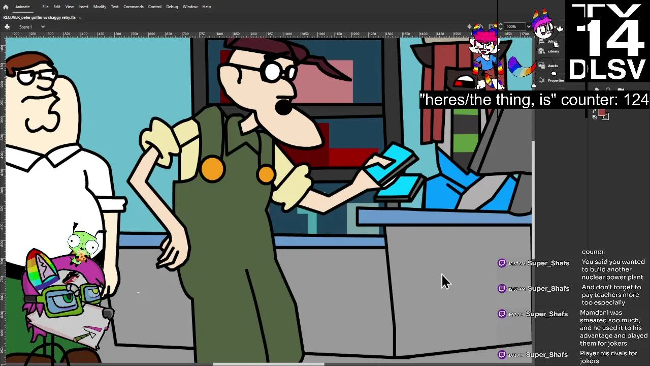Viewport: 650px width, 366px height.
Task: Open the Text menu
Action: (x=115, y=7)
